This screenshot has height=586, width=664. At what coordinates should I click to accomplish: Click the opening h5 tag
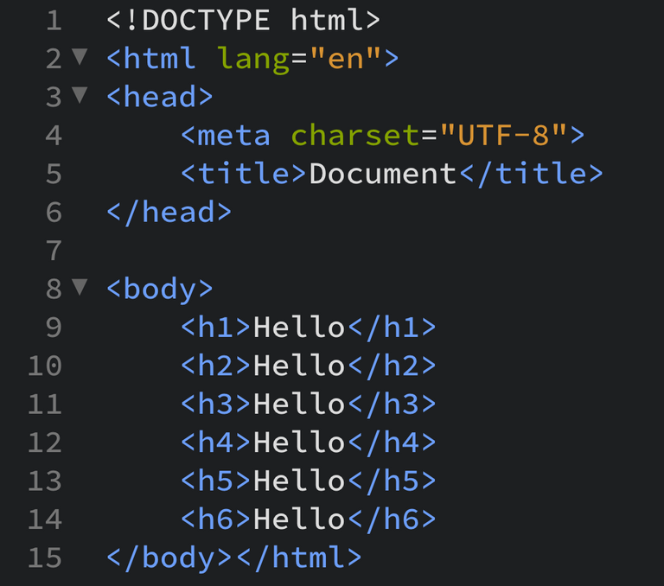[215, 481]
